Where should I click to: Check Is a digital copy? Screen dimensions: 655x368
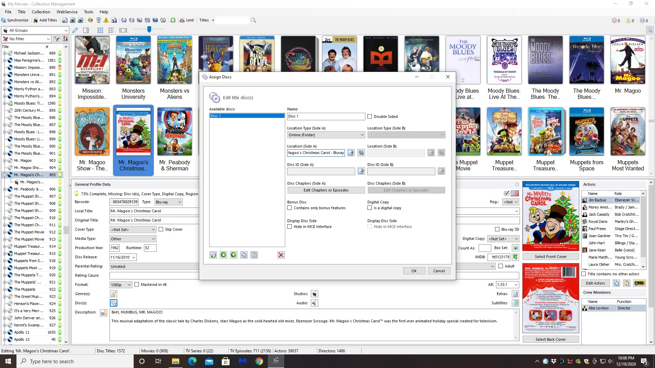point(369,208)
